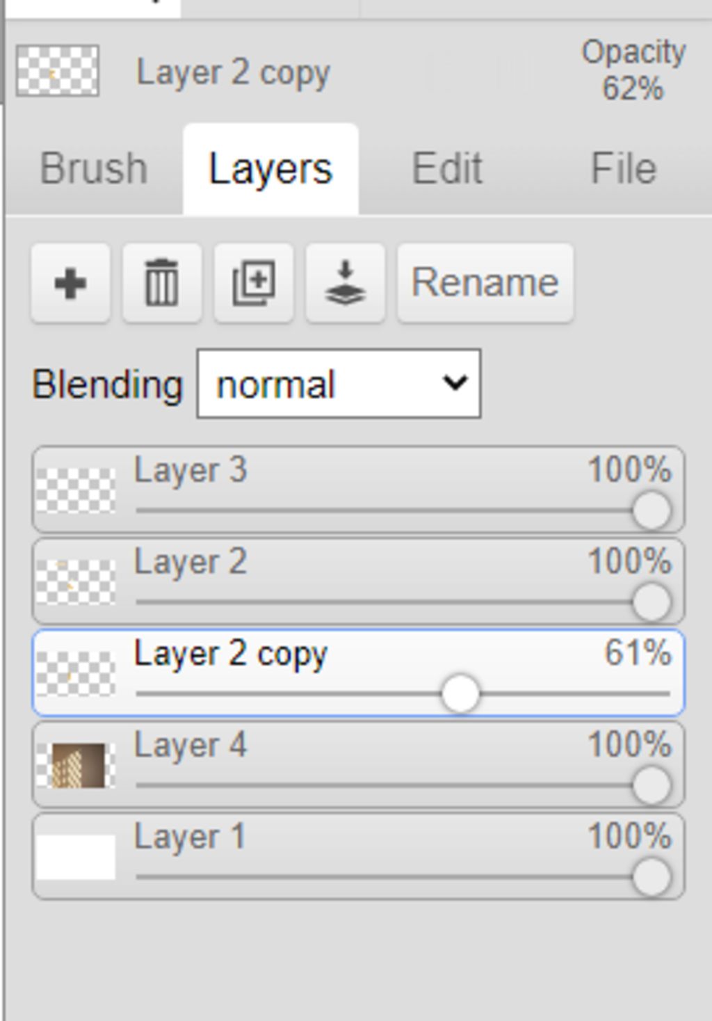This screenshot has height=1021, width=712.
Task: Merge layer down using stack arrow icon
Action: coord(345,283)
